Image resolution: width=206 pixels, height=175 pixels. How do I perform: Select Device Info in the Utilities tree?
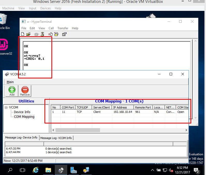(x=22, y=112)
